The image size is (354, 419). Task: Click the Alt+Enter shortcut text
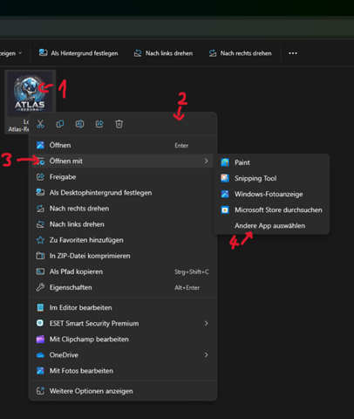pos(187,287)
